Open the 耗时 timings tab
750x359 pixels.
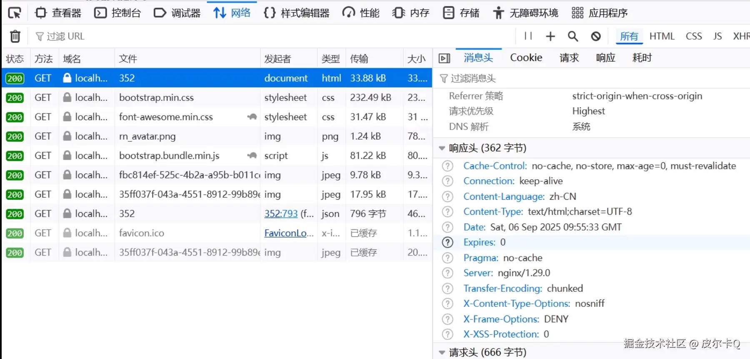[x=642, y=58]
